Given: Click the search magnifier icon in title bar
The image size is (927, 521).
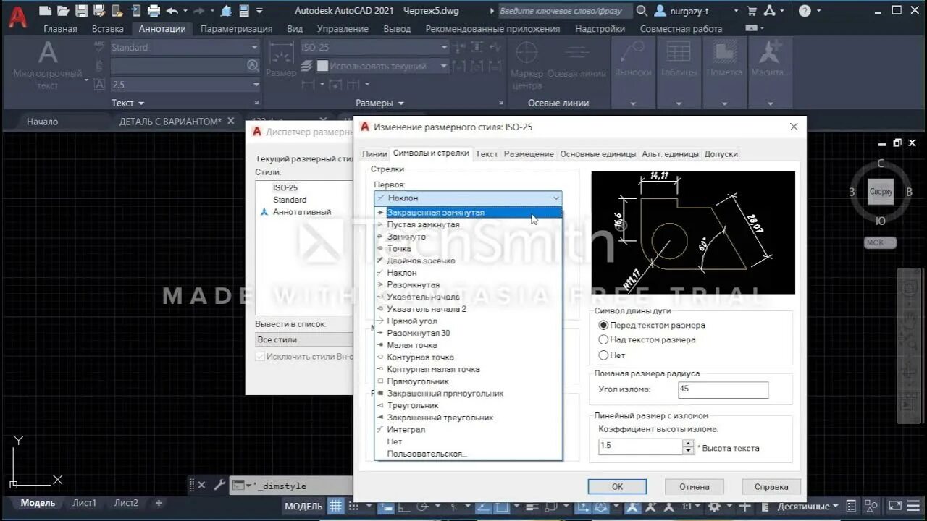Looking at the screenshot, I should [x=642, y=11].
